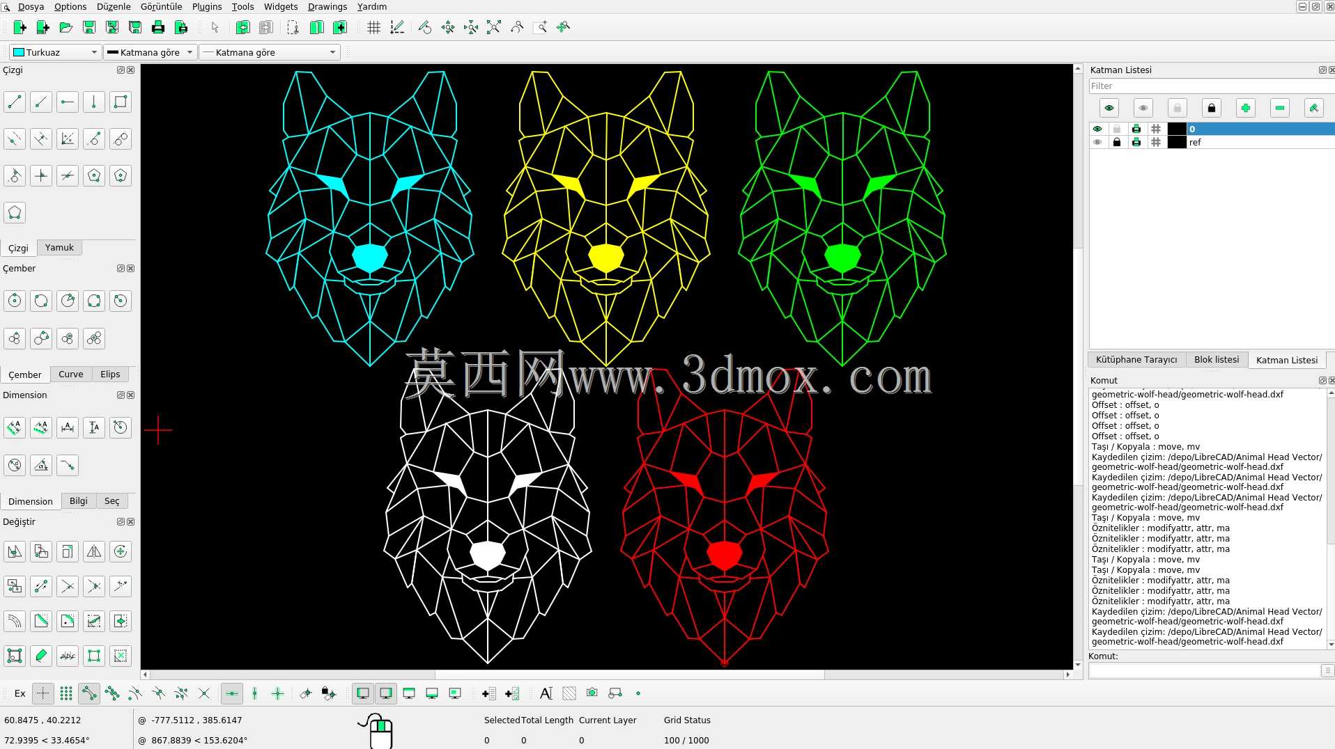Create a new drawing with the New icon
Image resolution: width=1335 pixels, height=749 pixels.
(x=20, y=27)
